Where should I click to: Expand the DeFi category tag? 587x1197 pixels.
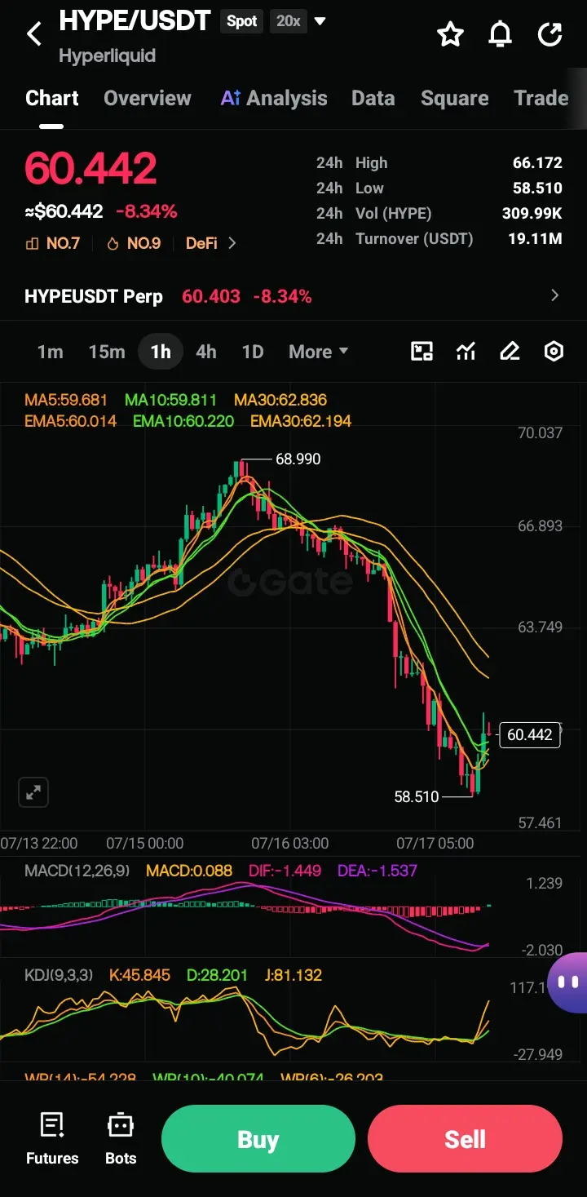point(211,243)
